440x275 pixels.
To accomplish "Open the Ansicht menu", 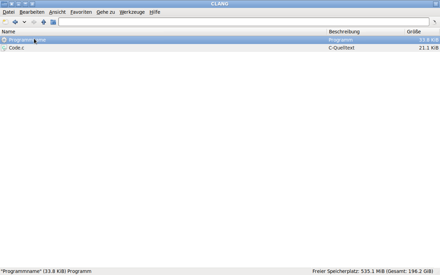I will click(57, 12).
